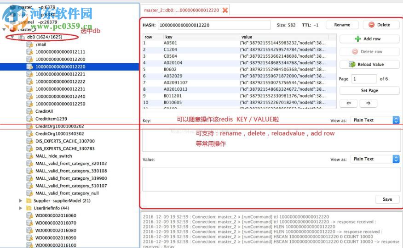Viewport: 403px width, 248px height.
Task: Click the 'key' column header
Action: click(x=201, y=37)
